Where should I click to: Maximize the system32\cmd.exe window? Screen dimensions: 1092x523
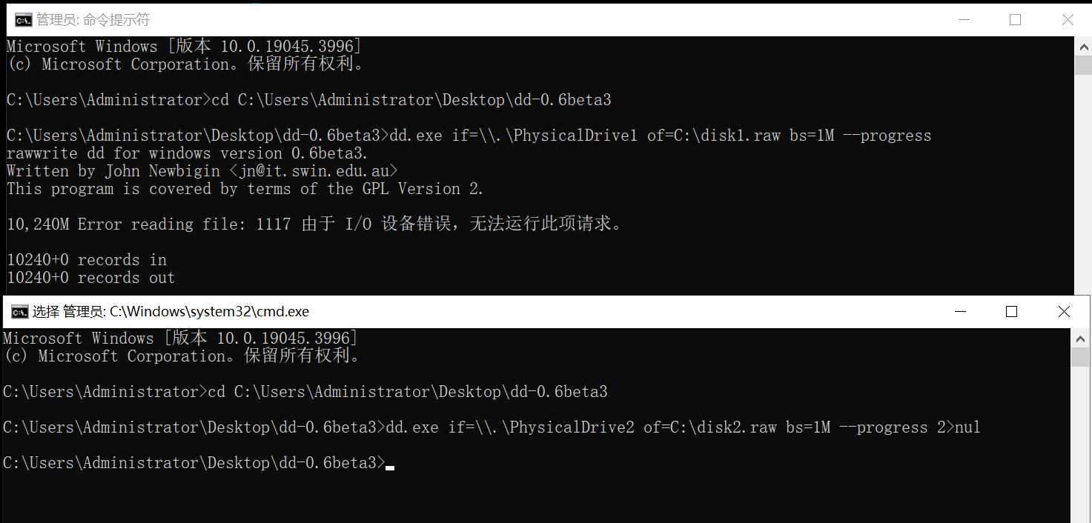pos(1011,312)
